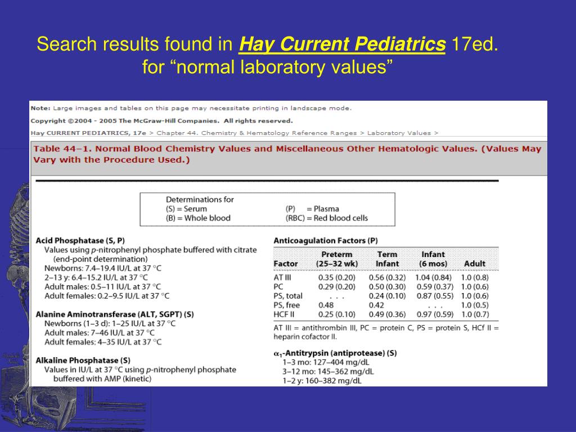Select "Newborns (1–3 d): 1–25 IU/L" line
This screenshot has width=576, height=432.
[x=110, y=323]
